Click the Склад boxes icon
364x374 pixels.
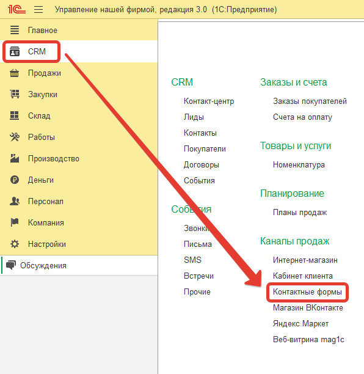tap(14, 116)
